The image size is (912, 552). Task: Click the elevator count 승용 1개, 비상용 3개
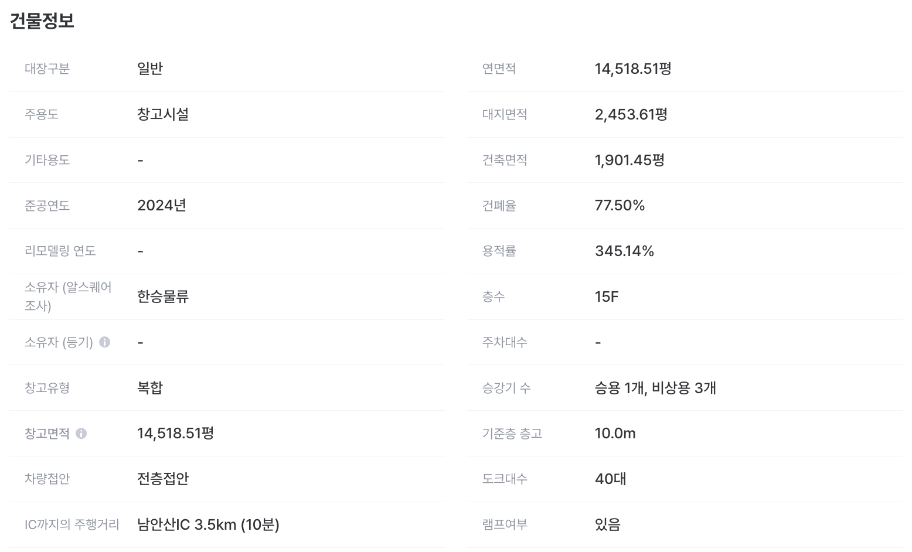coord(655,388)
